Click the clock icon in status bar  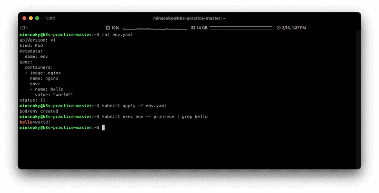tap(278, 28)
